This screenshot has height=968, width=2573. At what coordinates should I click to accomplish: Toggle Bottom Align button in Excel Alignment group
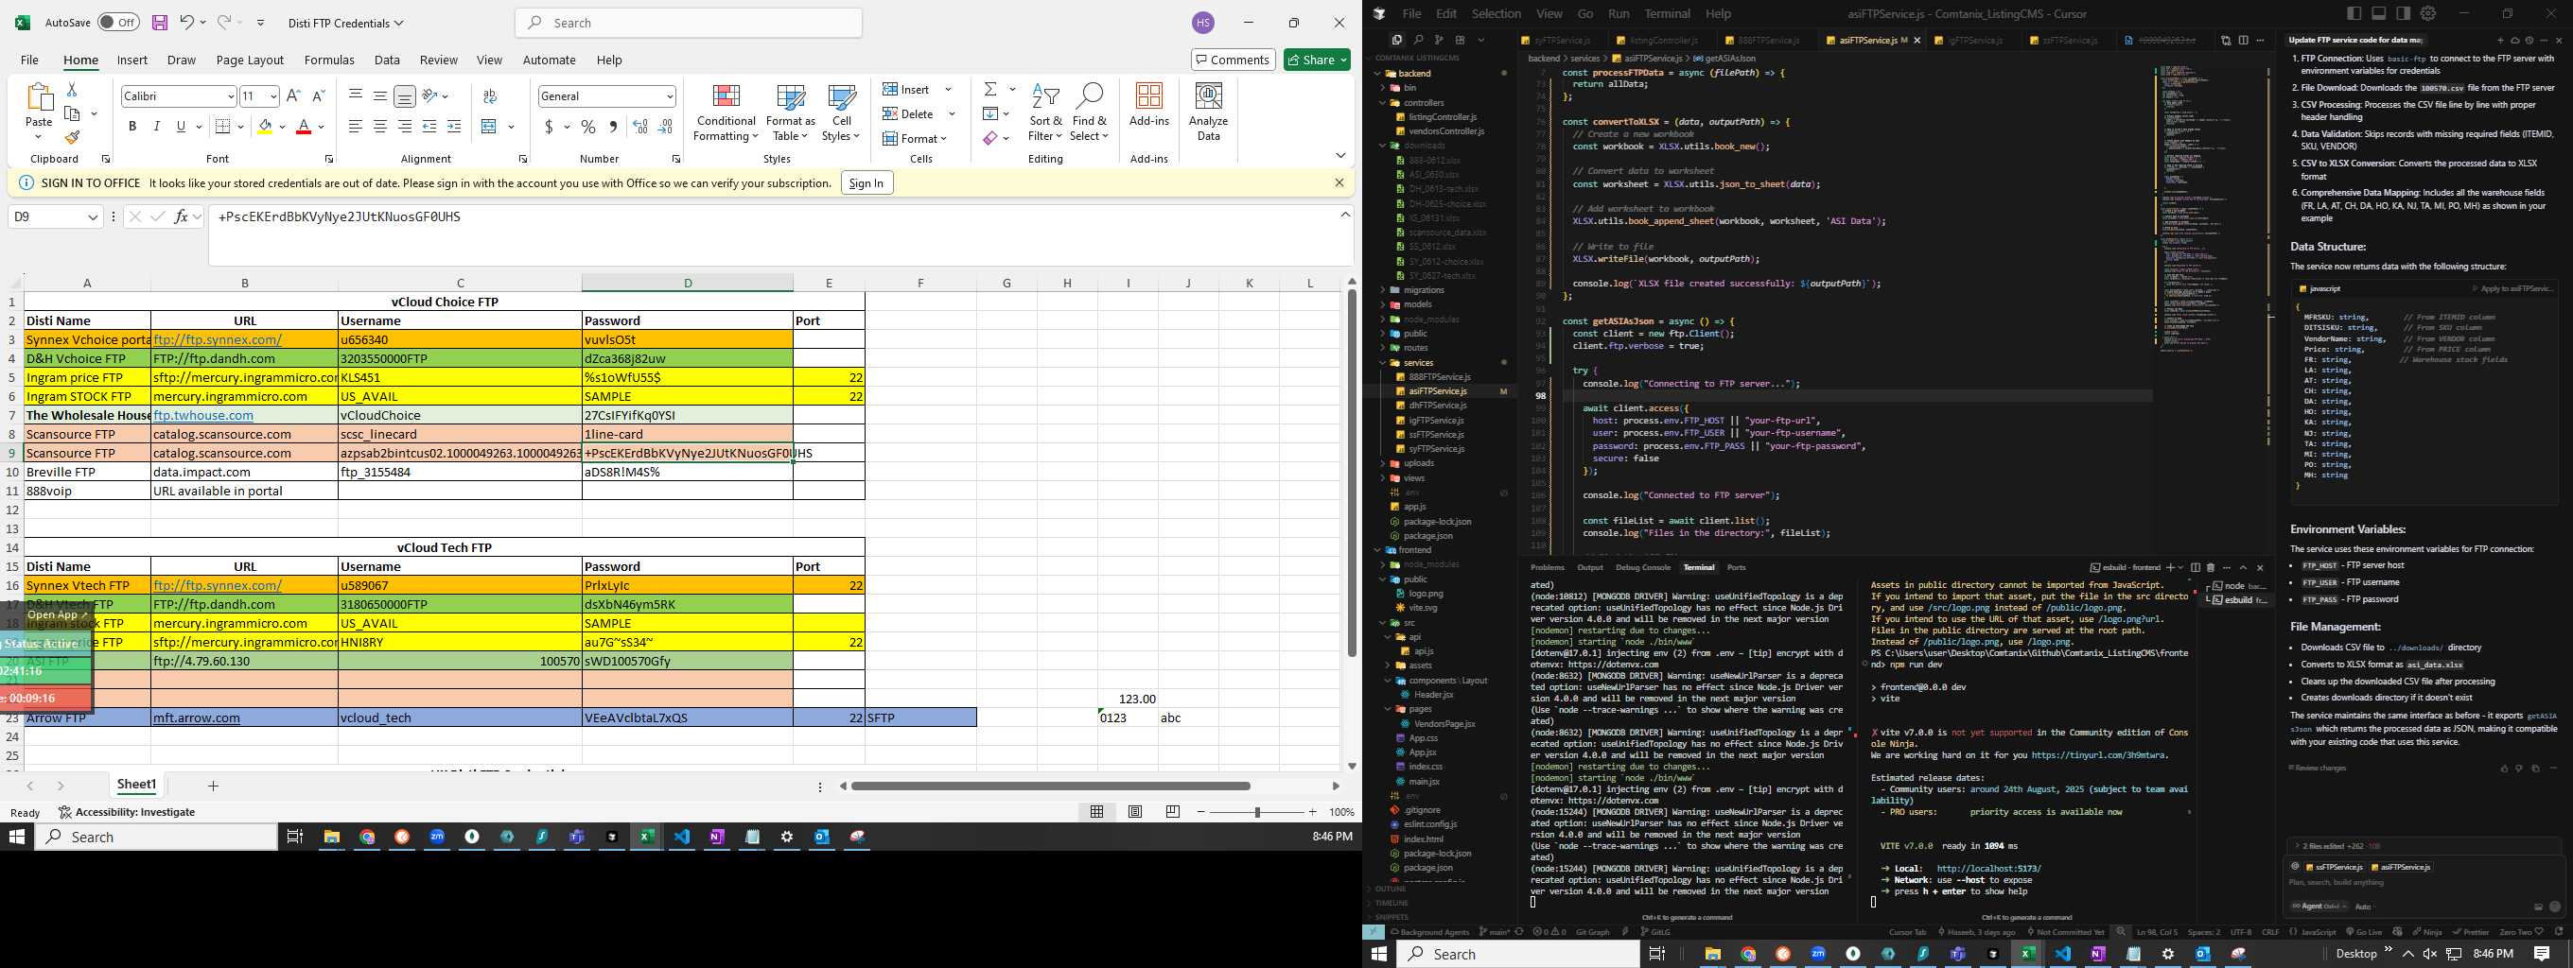pyautogui.click(x=405, y=95)
